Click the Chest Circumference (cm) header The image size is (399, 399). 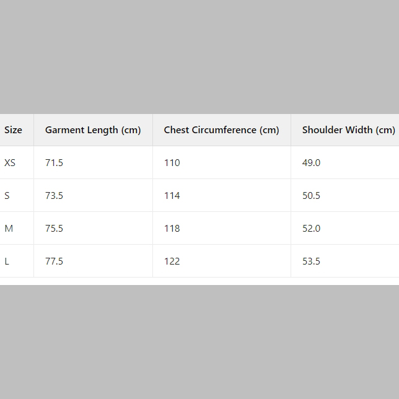click(221, 130)
